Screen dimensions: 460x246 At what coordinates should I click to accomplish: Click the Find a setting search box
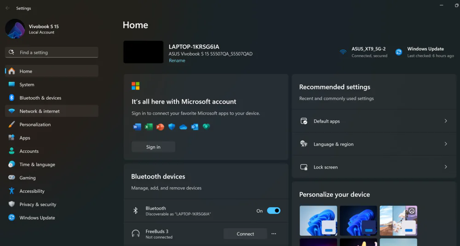(x=52, y=52)
